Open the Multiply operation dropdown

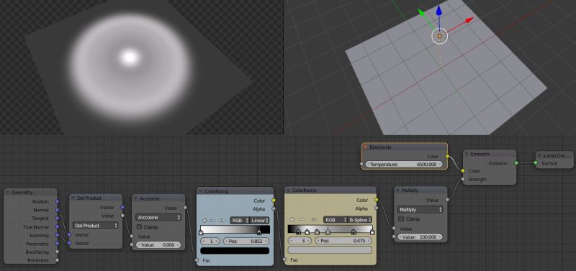(x=420, y=209)
